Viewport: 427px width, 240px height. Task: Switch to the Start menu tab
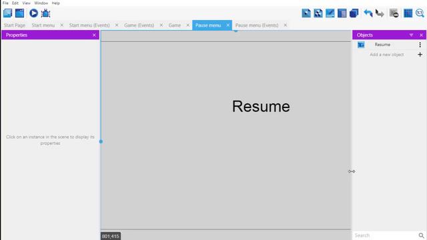point(43,25)
